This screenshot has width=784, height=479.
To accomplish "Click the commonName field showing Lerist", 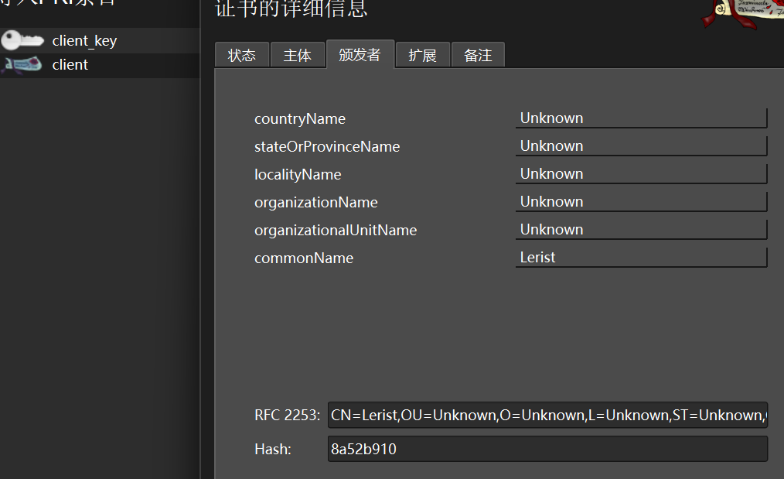I will pyautogui.click(x=640, y=258).
